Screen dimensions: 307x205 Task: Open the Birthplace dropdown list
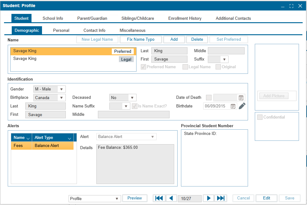(61, 98)
